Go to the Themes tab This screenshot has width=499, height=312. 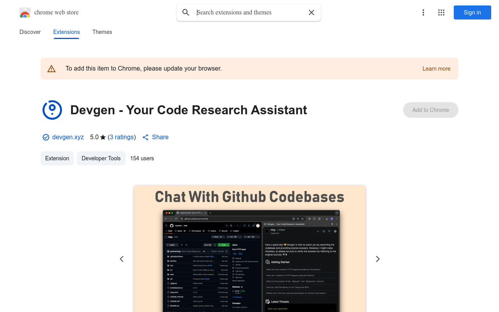[x=102, y=32]
